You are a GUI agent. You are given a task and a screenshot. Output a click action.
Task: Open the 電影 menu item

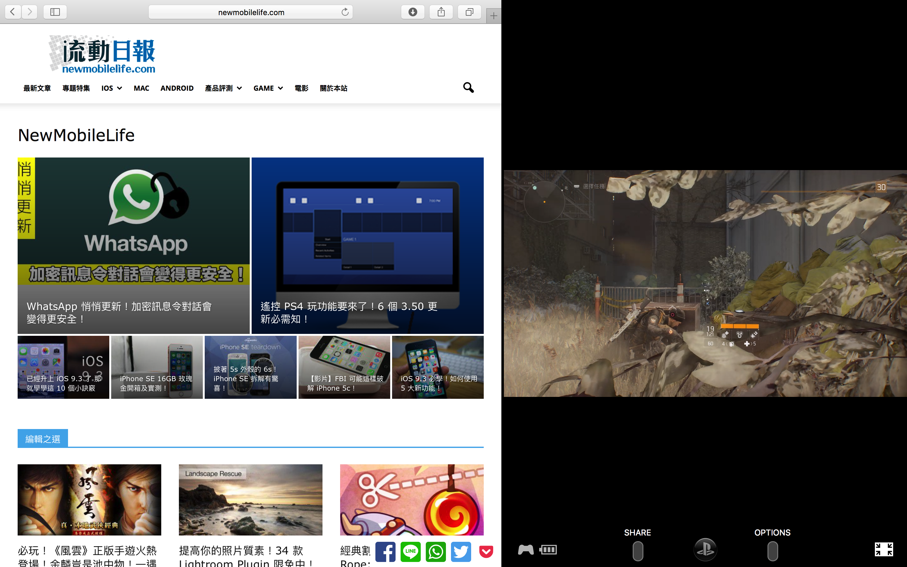pos(301,88)
